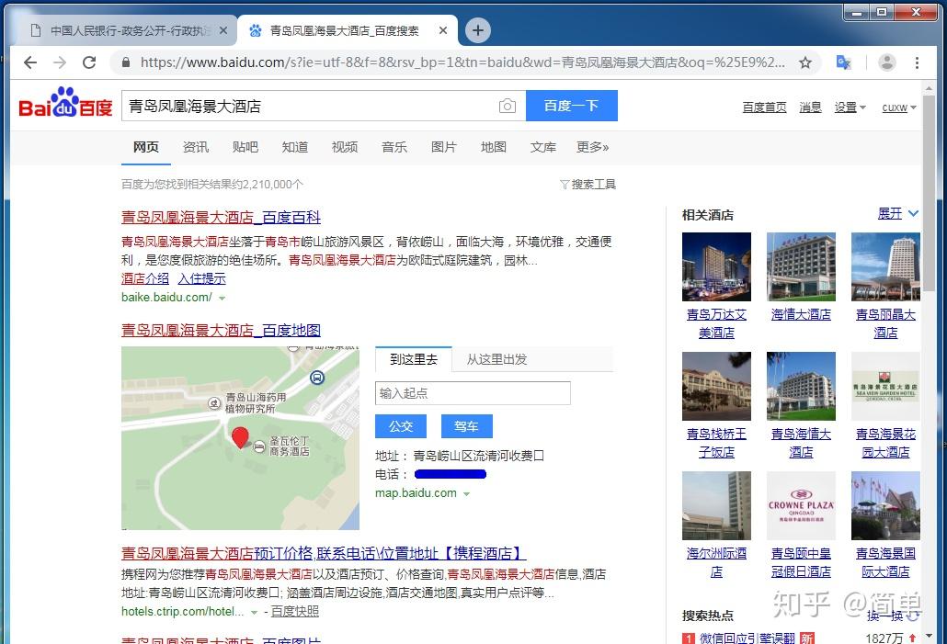Click the 驾车 driving button
Image resolution: width=947 pixels, height=644 pixels.
point(467,426)
